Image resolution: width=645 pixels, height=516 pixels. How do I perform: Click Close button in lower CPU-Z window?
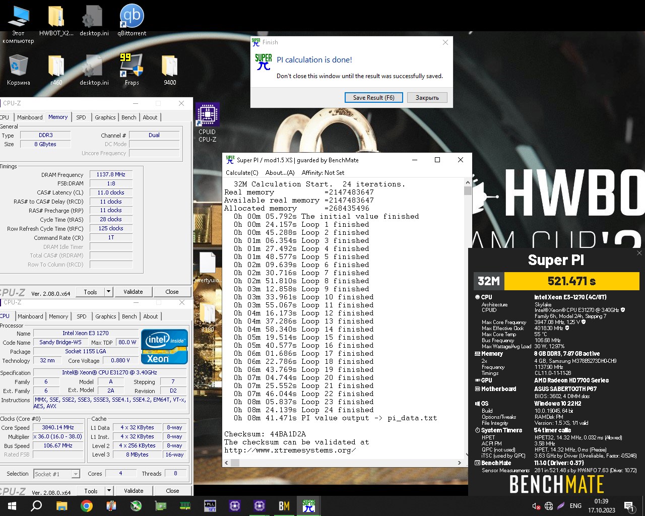pyautogui.click(x=172, y=491)
